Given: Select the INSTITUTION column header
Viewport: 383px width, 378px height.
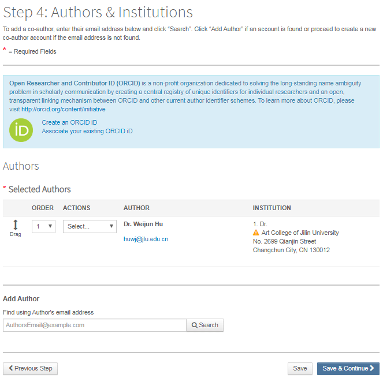Looking at the screenshot, I should click(272, 208).
